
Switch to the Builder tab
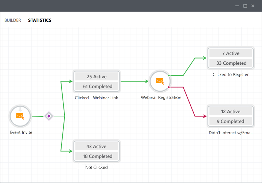click(x=13, y=20)
